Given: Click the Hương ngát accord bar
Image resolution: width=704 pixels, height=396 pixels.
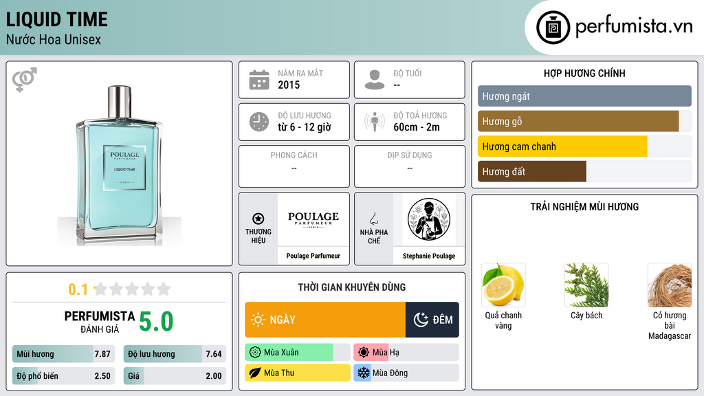Looking at the screenshot, I should [x=584, y=96].
